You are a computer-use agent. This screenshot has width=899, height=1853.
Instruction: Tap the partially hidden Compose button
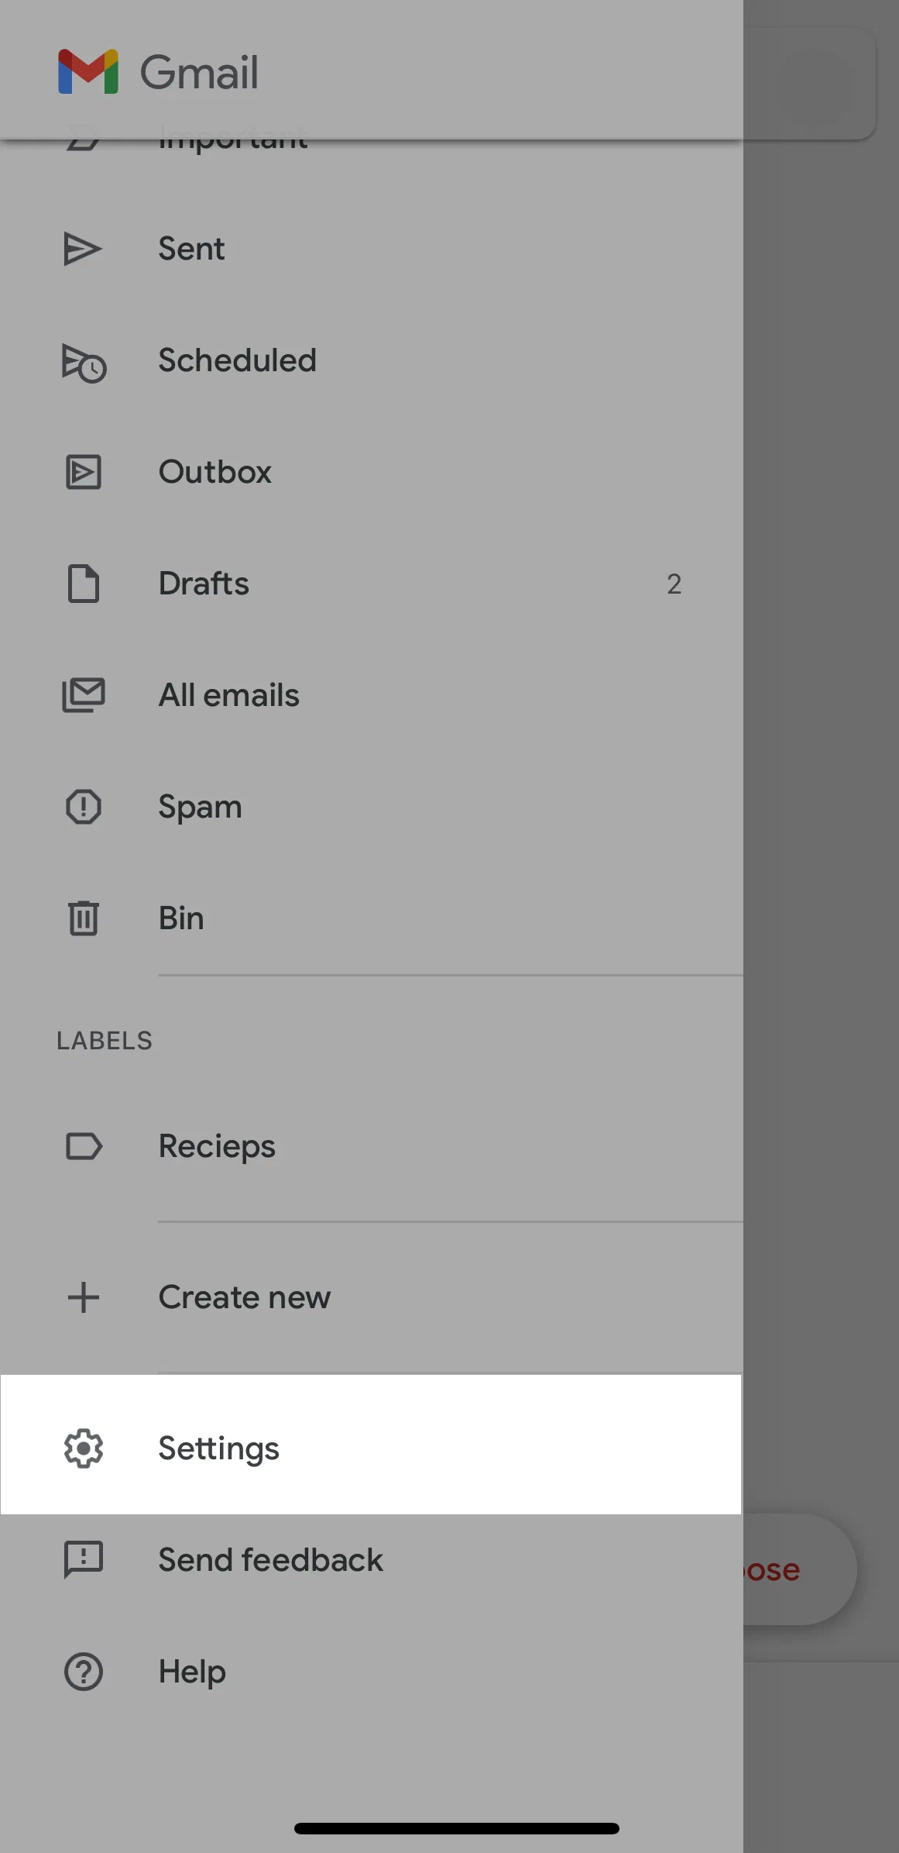pyautogui.click(x=799, y=1569)
